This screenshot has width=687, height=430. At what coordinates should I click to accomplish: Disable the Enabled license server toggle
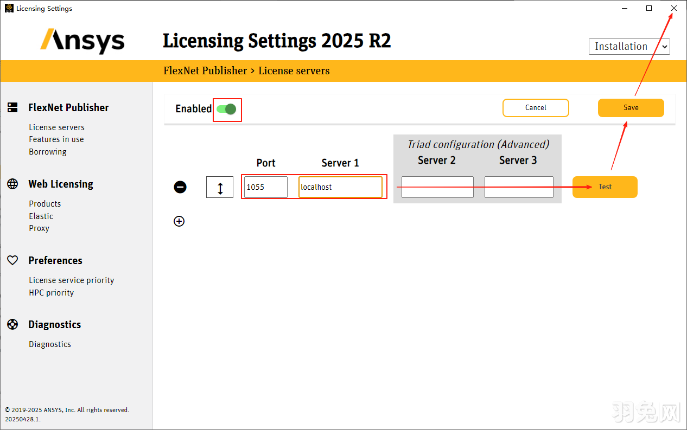coord(227,109)
